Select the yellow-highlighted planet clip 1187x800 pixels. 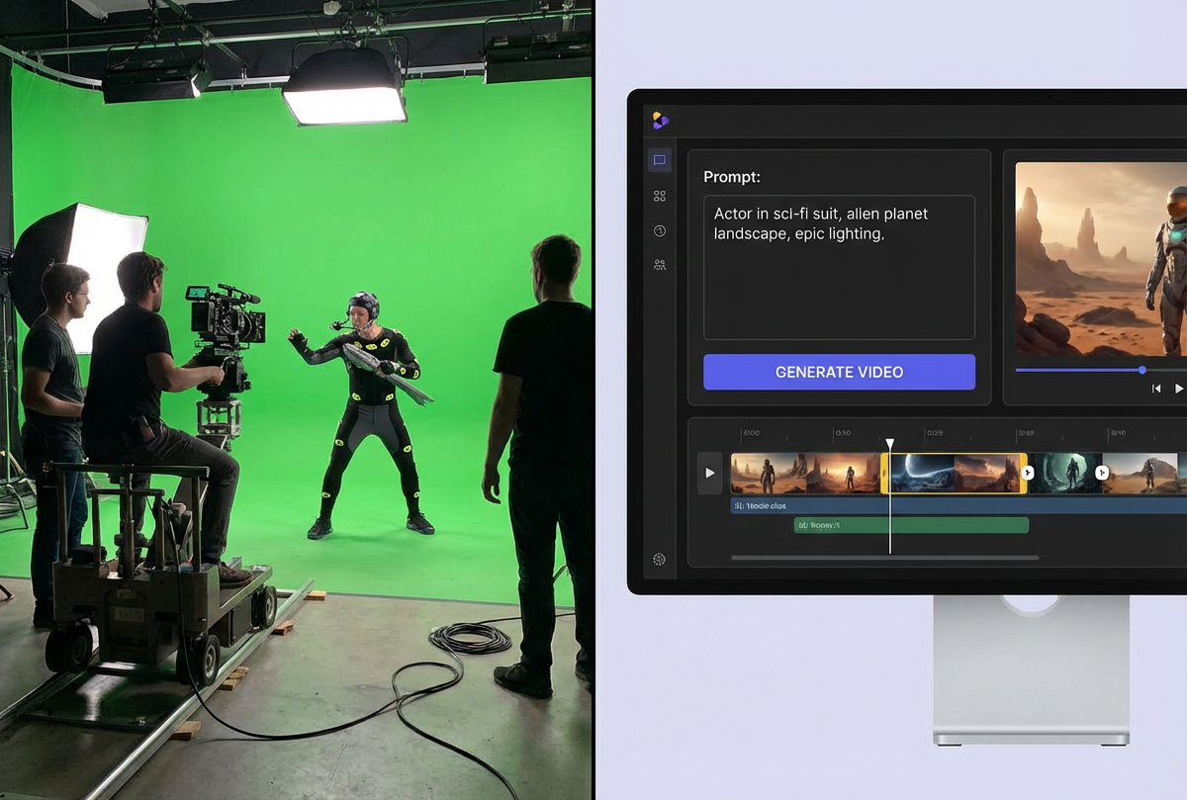(955, 473)
